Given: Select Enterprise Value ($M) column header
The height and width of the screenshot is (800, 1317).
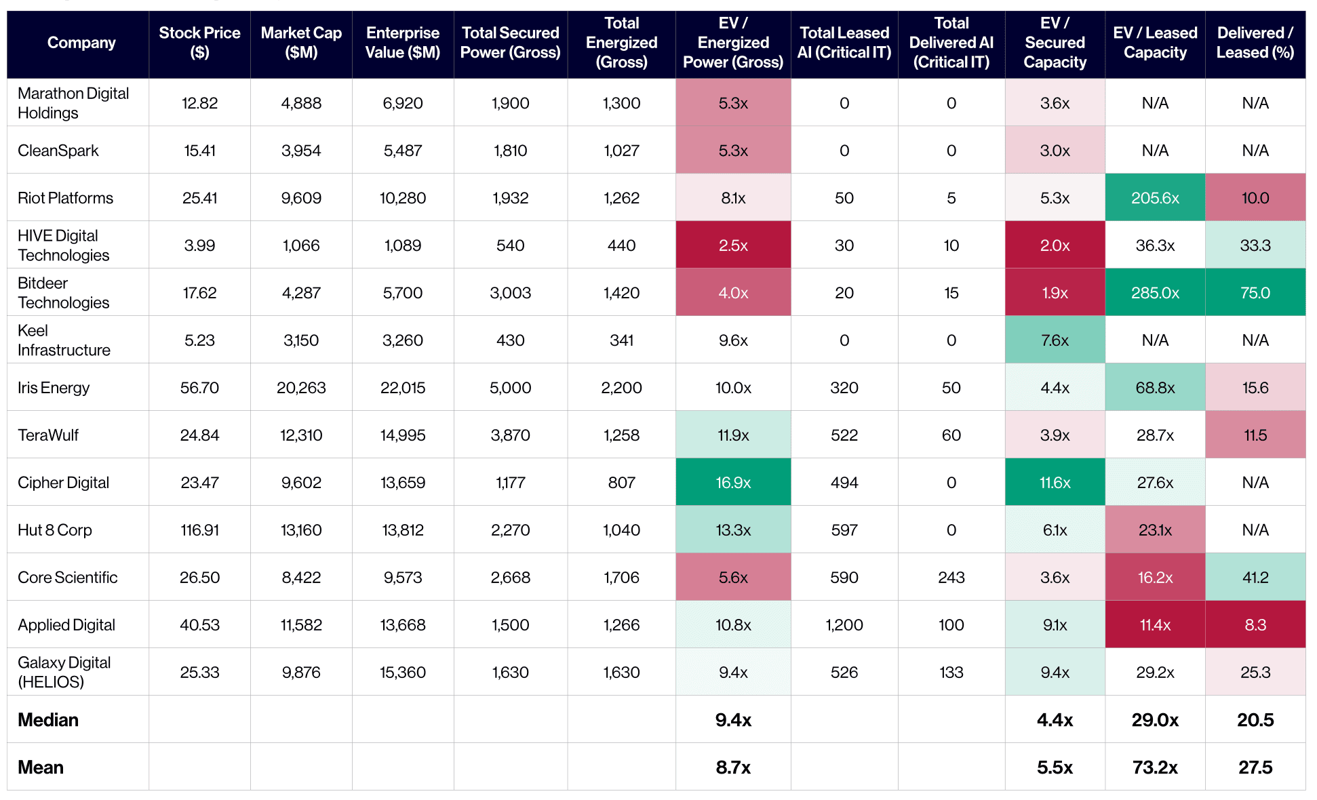Looking at the screenshot, I should click(403, 43).
